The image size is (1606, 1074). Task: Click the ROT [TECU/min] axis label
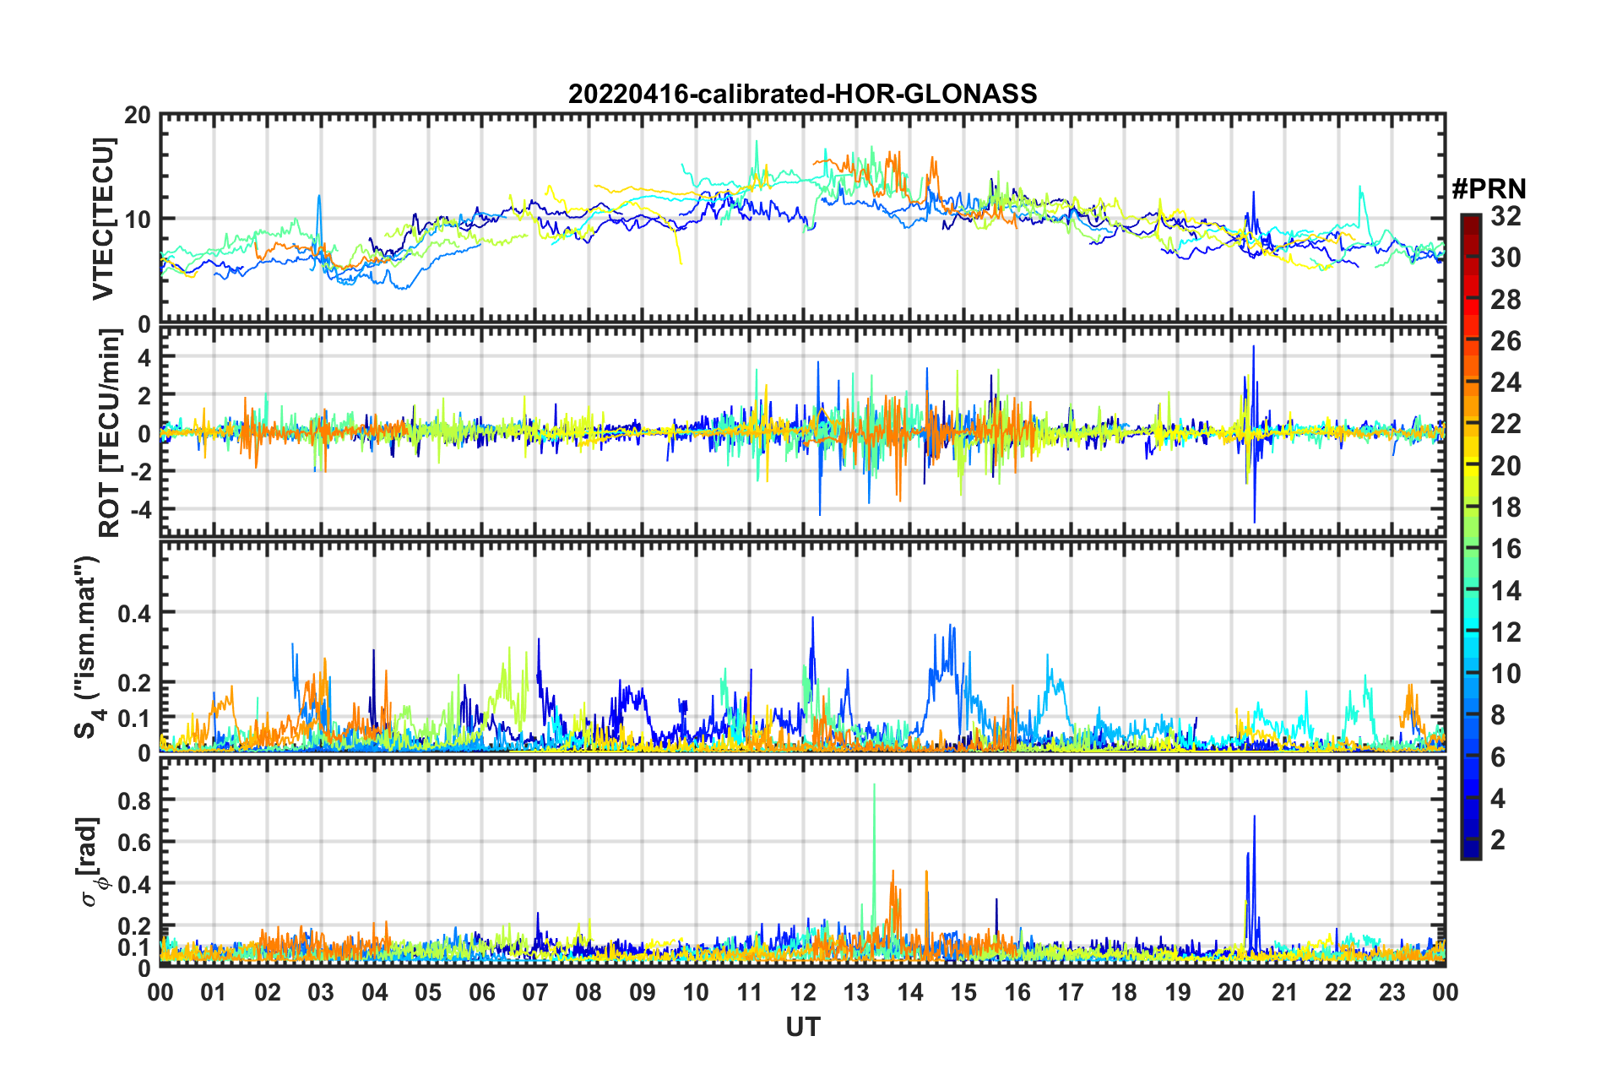tap(109, 433)
